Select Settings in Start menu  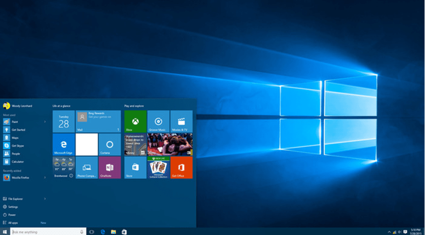[x=13, y=207]
